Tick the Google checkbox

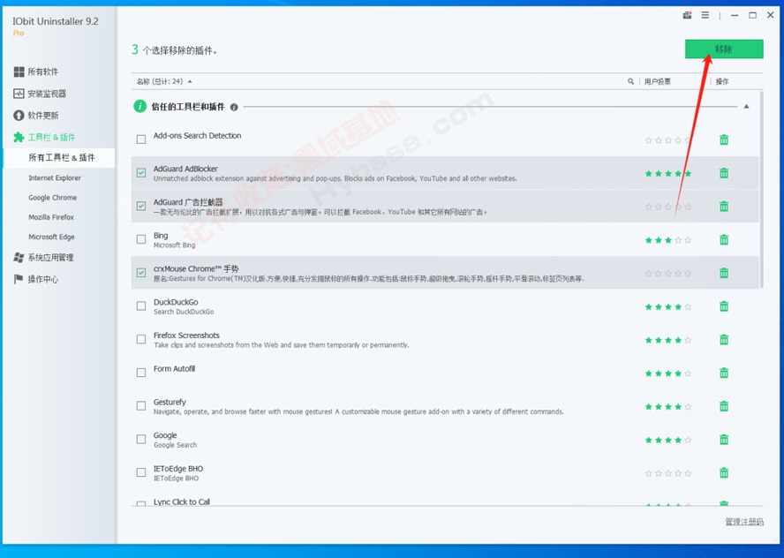click(x=141, y=440)
